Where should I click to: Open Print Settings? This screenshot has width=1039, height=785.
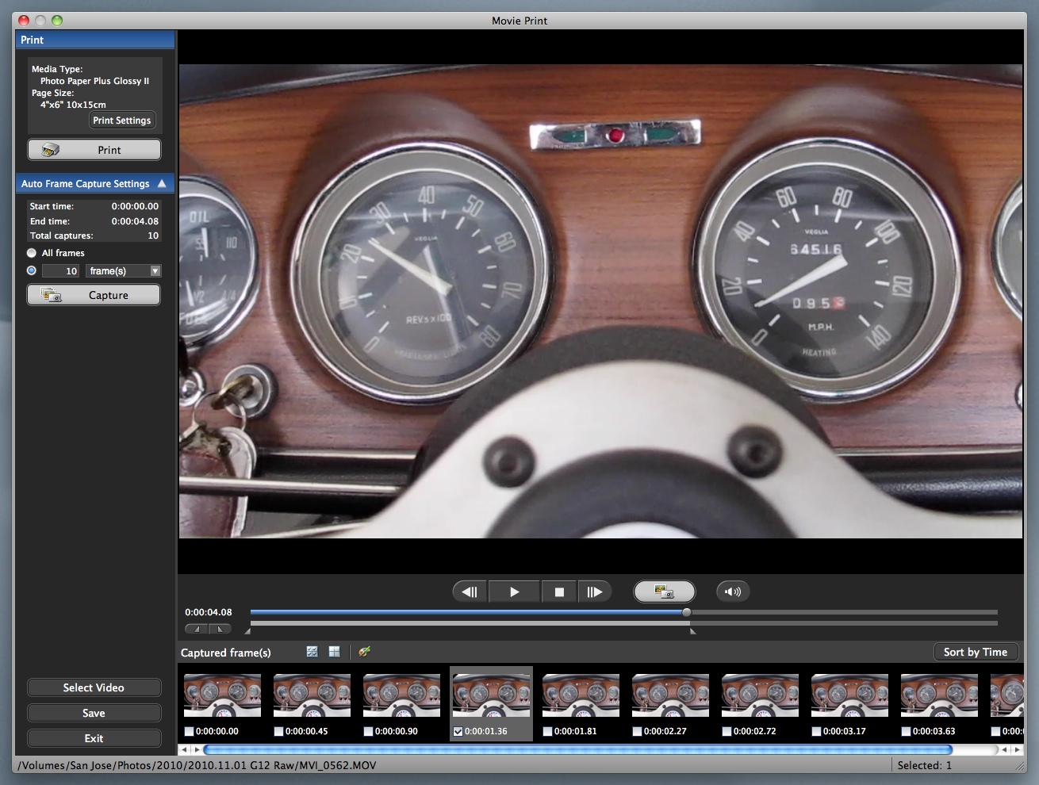(x=121, y=121)
